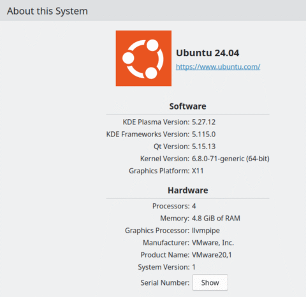
Task: Click the KDE Plasma Version label
Action: pyautogui.click(x=156, y=122)
